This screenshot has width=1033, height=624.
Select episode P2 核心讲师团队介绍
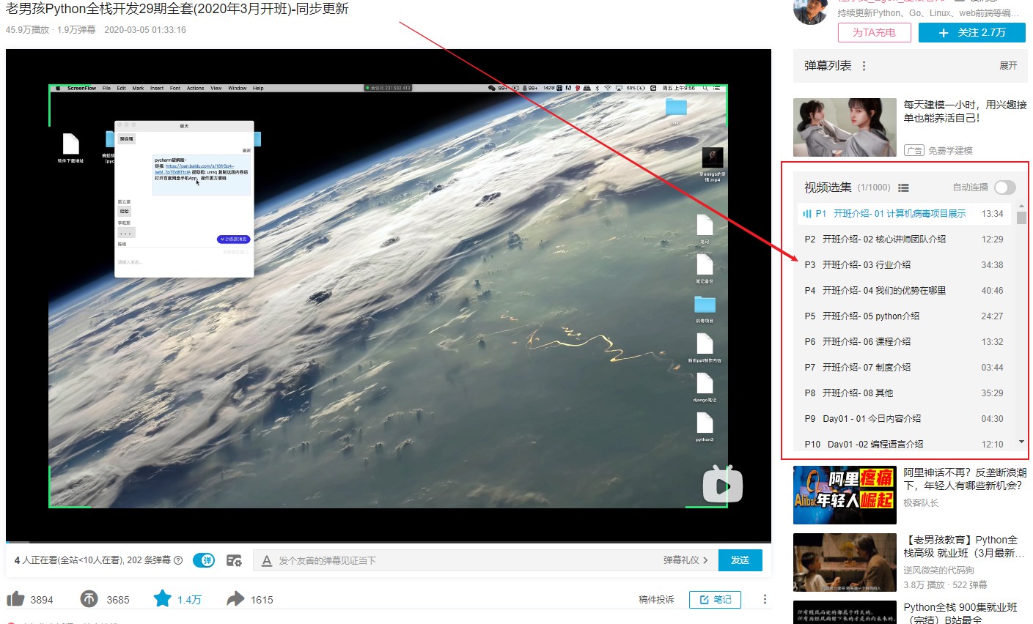(x=904, y=239)
